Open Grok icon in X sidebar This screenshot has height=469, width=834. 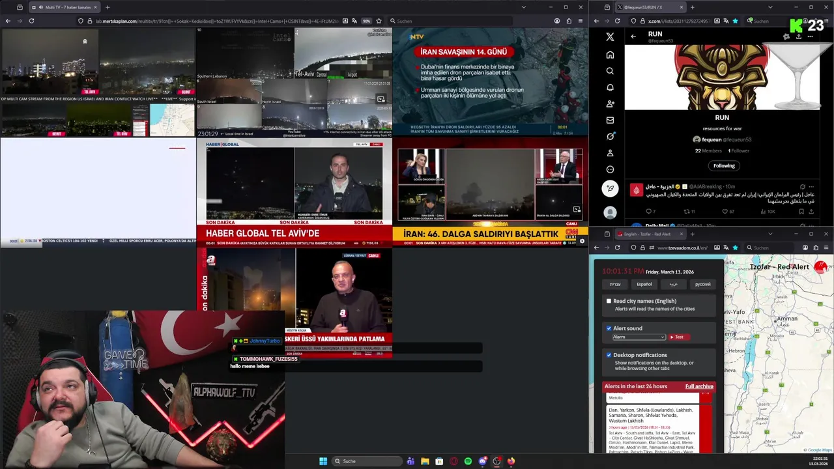point(610,136)
